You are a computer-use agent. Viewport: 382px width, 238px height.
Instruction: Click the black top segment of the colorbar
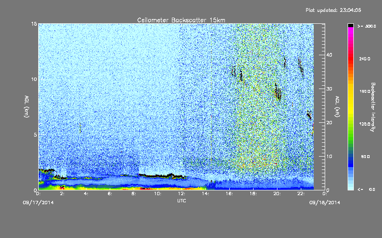350,25
